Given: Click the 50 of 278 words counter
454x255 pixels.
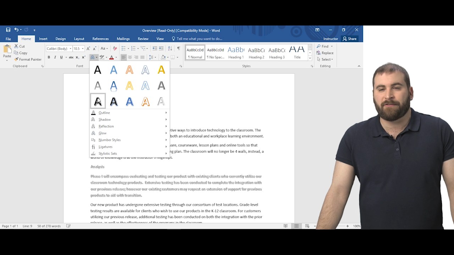Looking at the screenshot, I should pos(49,226).
